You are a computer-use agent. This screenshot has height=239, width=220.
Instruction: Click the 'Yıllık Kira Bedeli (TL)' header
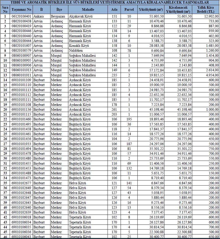[205, 9]
